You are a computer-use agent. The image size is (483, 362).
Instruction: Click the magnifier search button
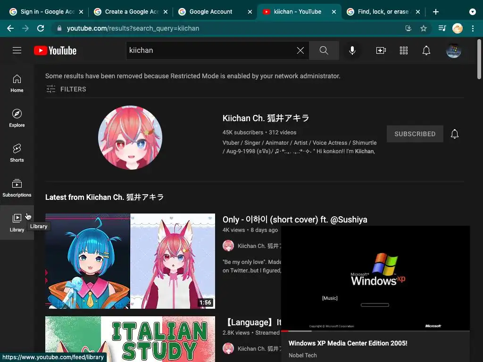(324, 50)
